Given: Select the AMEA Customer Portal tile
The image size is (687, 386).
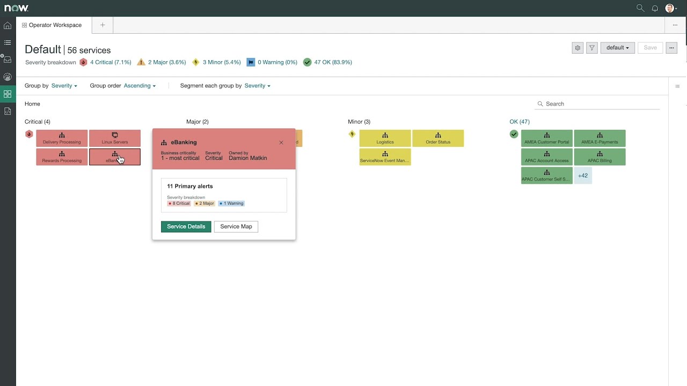Looking at the screenshot, I should 547,138.
